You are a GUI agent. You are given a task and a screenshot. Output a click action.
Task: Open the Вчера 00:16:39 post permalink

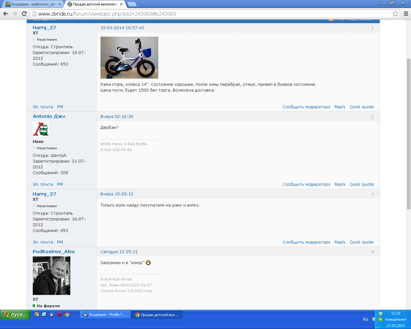(x=117, y=117)
